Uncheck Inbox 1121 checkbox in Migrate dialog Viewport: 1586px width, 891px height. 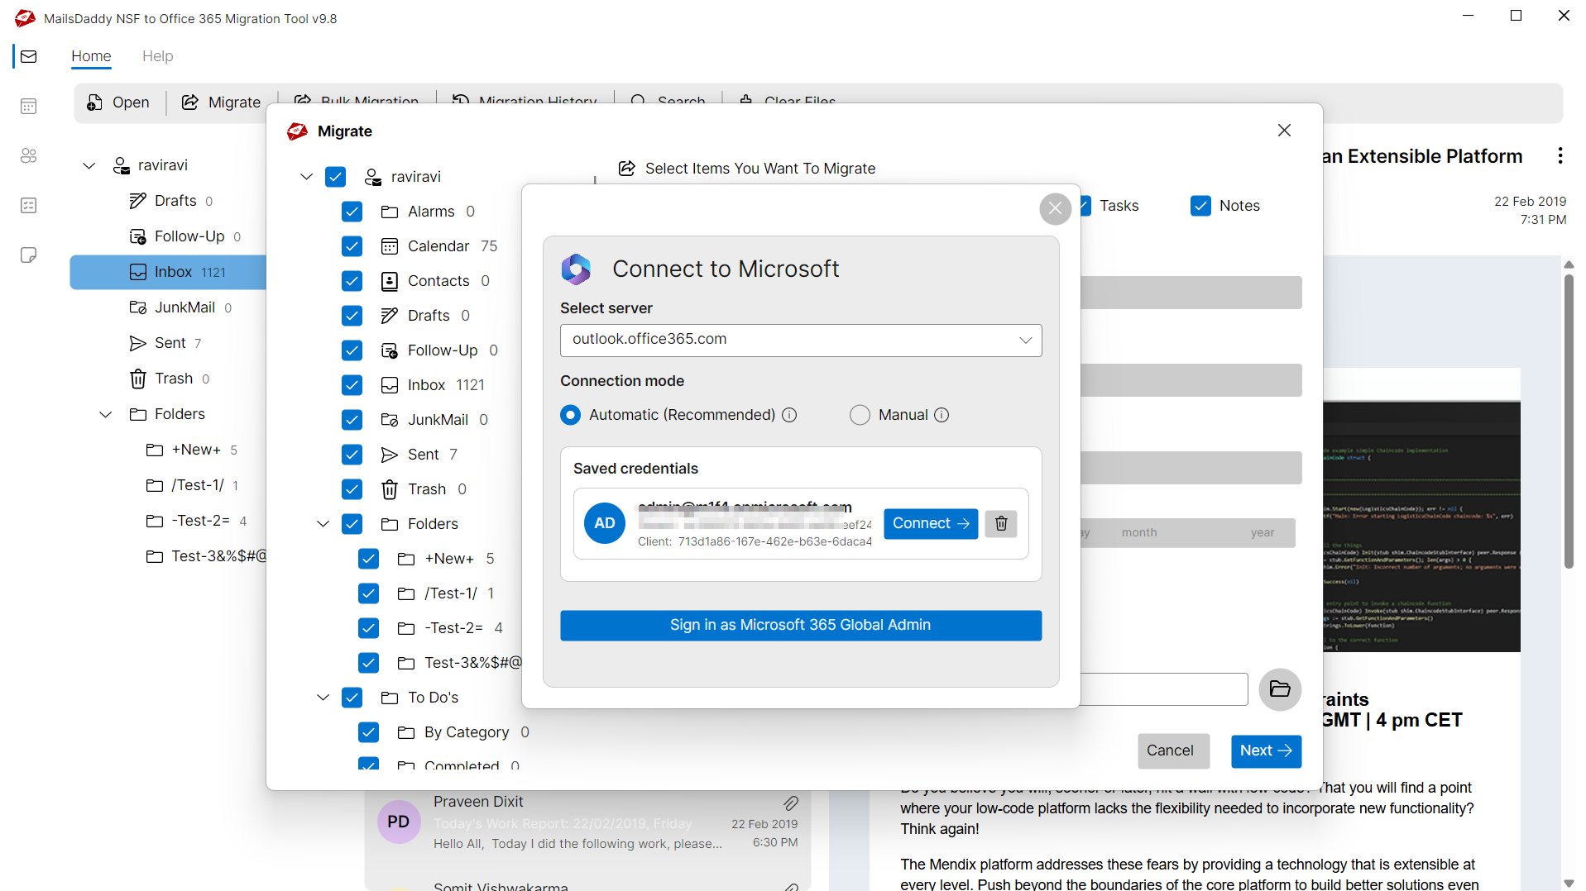pos(352,385)
